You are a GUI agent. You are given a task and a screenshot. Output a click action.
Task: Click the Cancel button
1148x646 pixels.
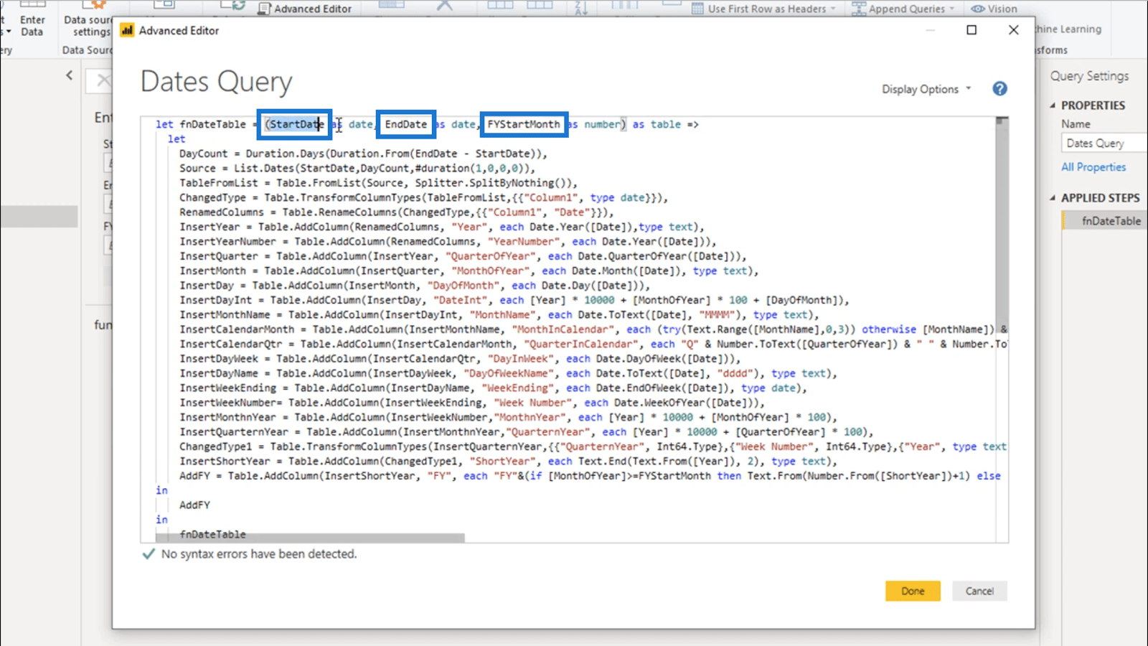click(979, 591)
